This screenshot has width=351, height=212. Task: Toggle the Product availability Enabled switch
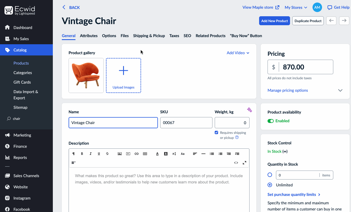pyautogui.click(x=271, y=121)
